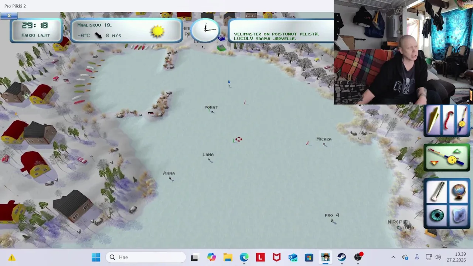Click the Maaliskuu 19. date text
Image resolution: width=473 pixels, height=266 pixels.
click(94, 25)
